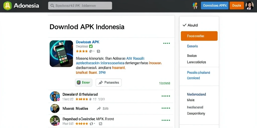This screenshot has height=128, width=257.
Task: Focus the top search input field
Action: tap(80, 6)
